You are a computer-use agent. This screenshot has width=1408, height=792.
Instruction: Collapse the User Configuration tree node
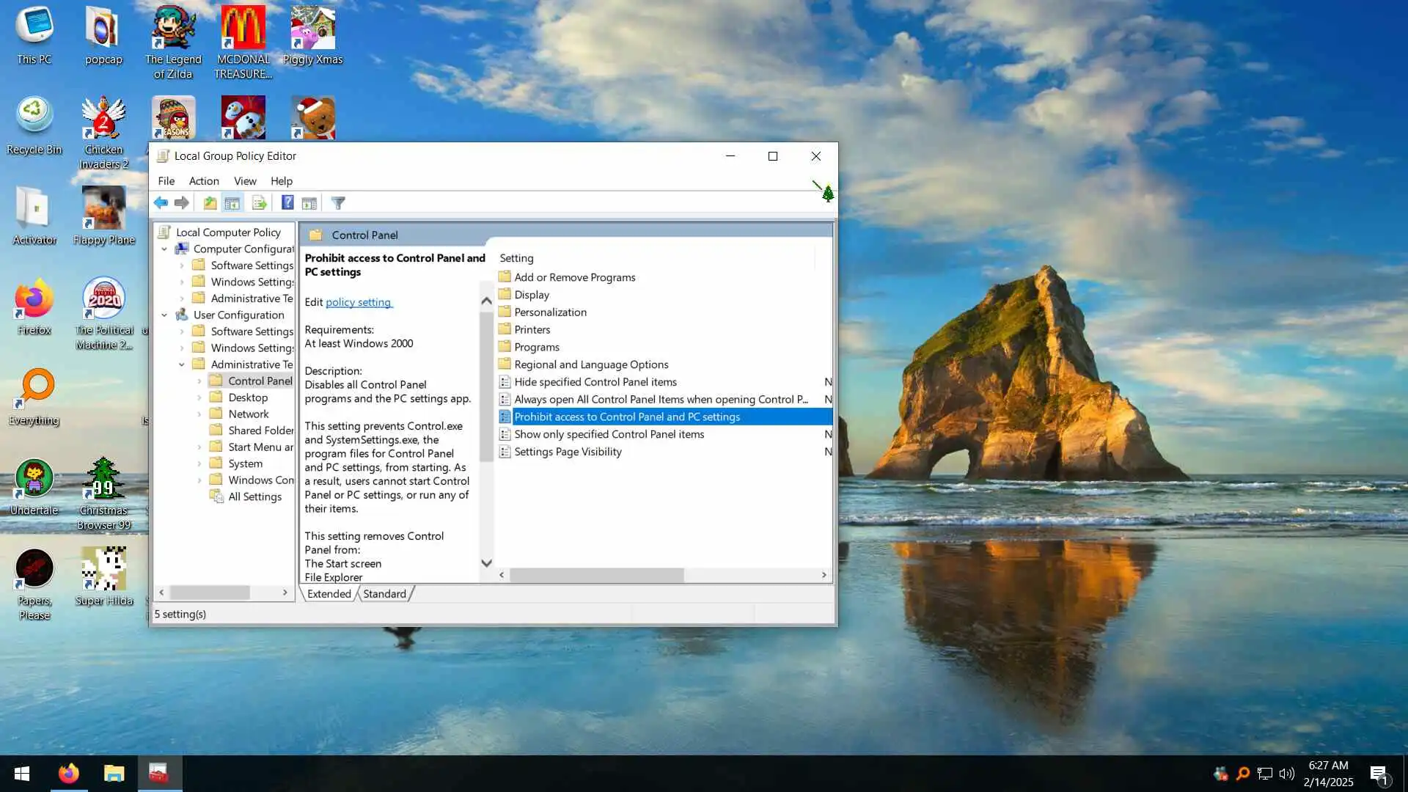(x=164, y=315)
